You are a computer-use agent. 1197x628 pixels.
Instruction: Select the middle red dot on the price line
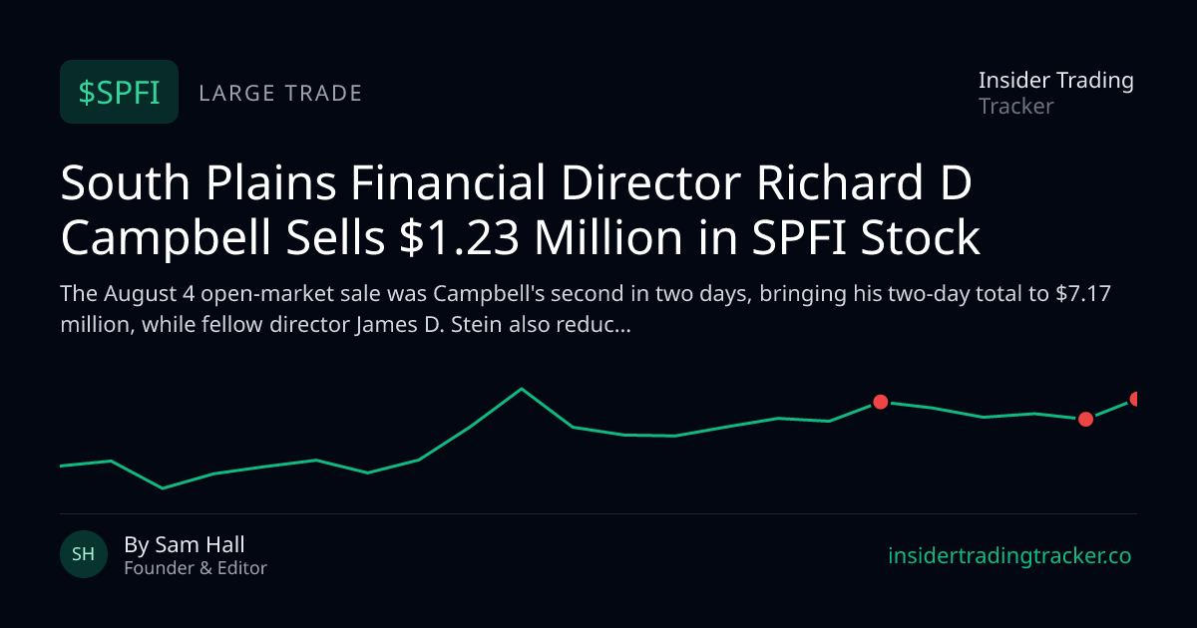(x=1086, y=420)
